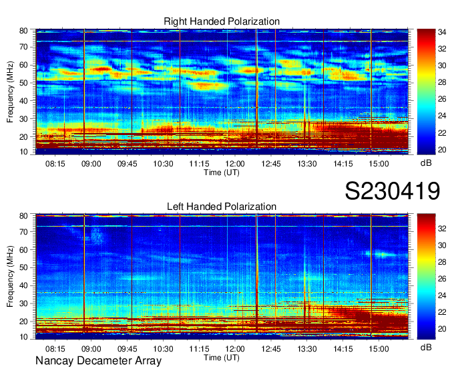The width and height of the screenshot is (454, 369).
Task: Click Frequency (MHz) axis label of Right Handed plot
Action: pyautogui.click(x=11, y=92)
